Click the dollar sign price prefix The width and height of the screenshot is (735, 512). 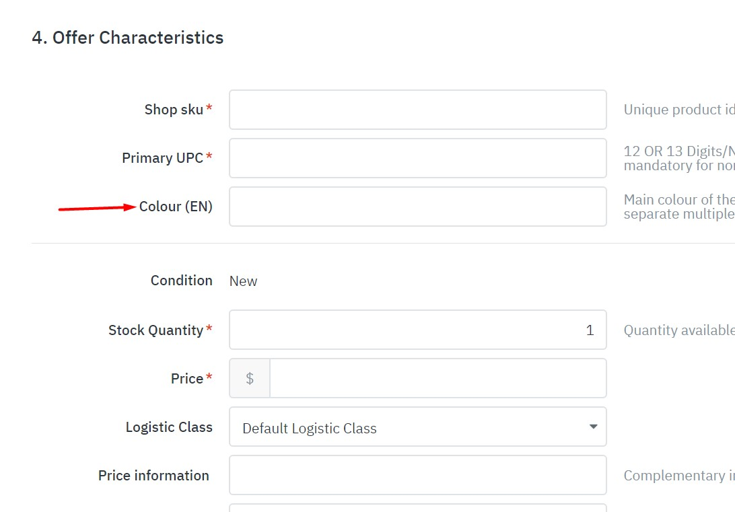250,378
